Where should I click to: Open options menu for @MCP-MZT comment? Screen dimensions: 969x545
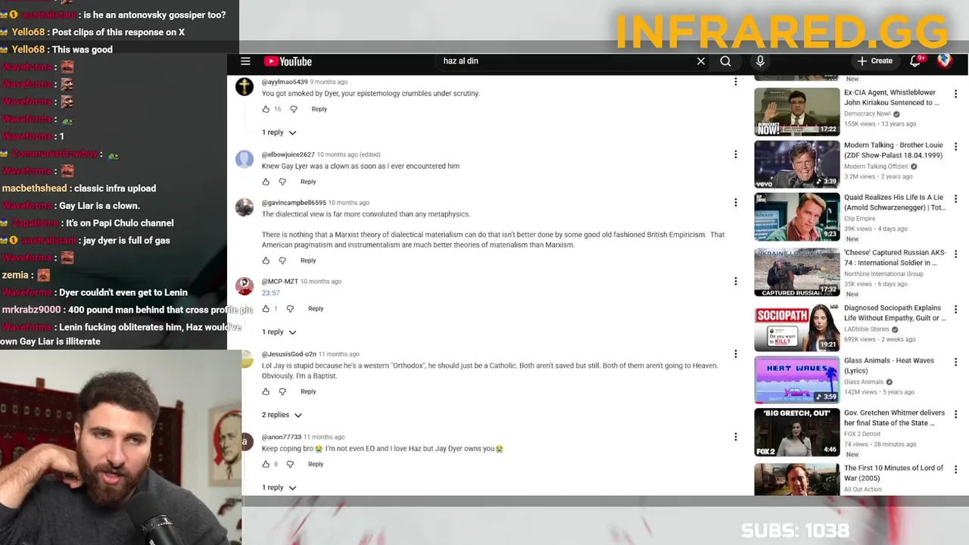[735, 282]
